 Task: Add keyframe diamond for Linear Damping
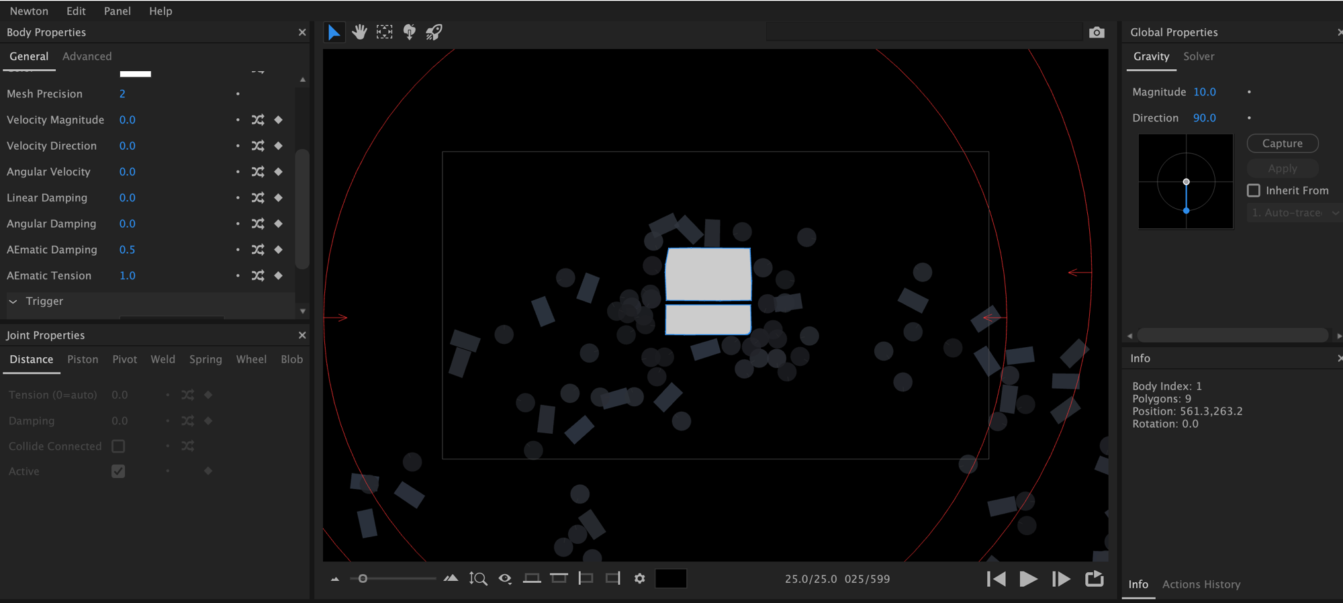pyautogui.click(x=279, y=198)
